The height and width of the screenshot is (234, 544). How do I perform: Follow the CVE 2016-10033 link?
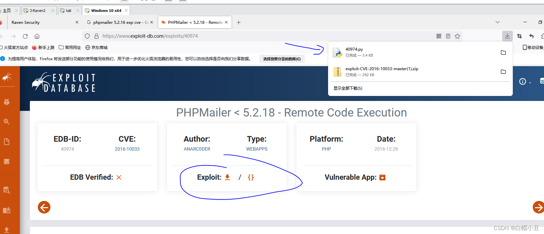(127, 149)
